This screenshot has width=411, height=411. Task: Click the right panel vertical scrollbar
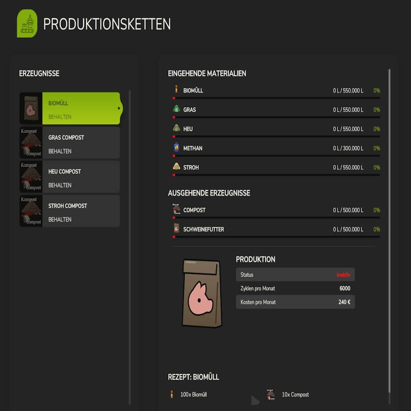pos(389,231)
